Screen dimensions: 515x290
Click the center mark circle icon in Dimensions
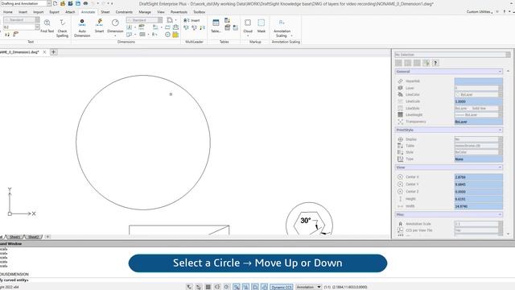tap(168, 35)
